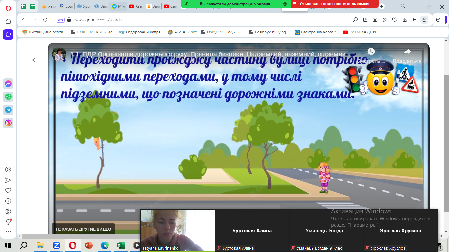Open Opera Aria star sidebar icon
The image size is (449, 252).
pyautogui.click(x=8, y=34)
